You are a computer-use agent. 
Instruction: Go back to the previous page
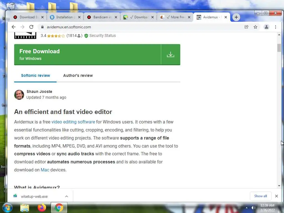pos(14,27)
